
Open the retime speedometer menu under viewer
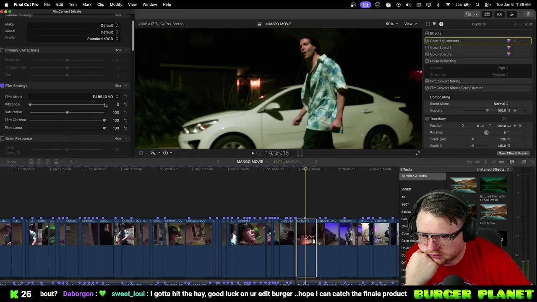pyautogui.click(x=167, y=153)
